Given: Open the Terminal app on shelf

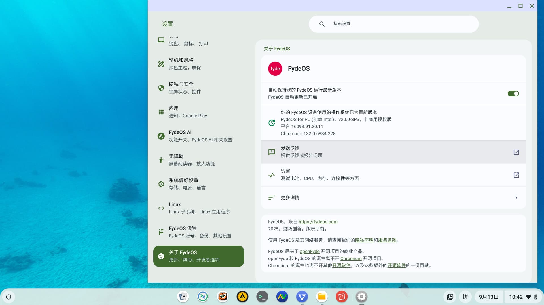Looking at the screenshot, I should tap(262, 297).
